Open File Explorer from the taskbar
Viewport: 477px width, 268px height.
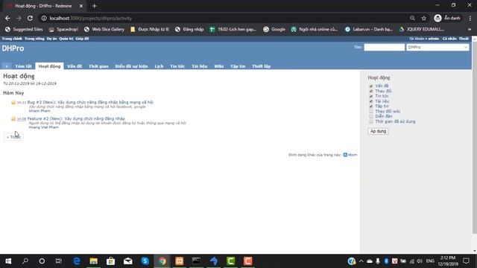94,261
